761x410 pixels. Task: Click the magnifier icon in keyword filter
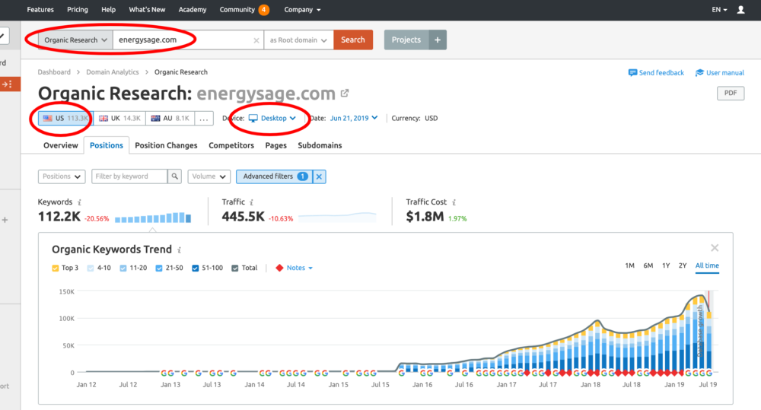175,176
